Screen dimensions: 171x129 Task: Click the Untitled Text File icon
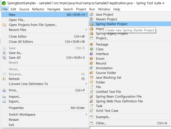(x=91, y=92)
